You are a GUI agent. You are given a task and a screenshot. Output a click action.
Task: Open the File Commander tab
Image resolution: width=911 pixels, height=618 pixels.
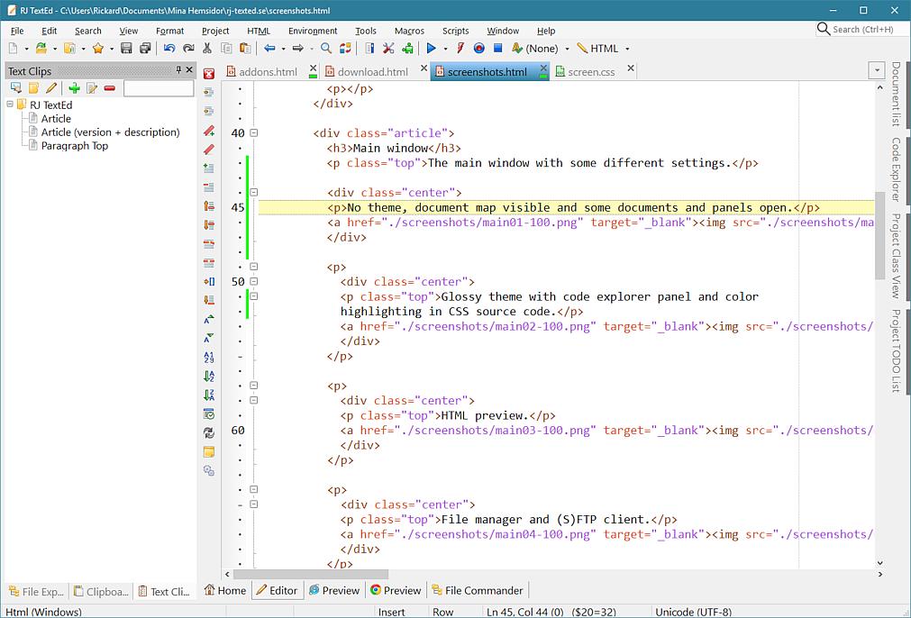(477, 591)
